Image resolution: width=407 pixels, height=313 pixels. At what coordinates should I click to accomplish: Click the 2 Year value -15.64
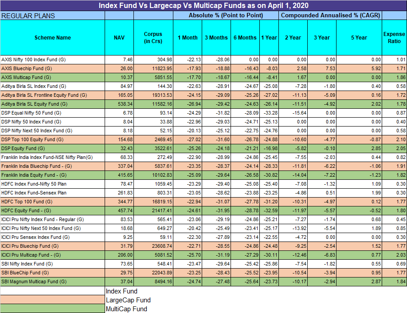[300, 113]
